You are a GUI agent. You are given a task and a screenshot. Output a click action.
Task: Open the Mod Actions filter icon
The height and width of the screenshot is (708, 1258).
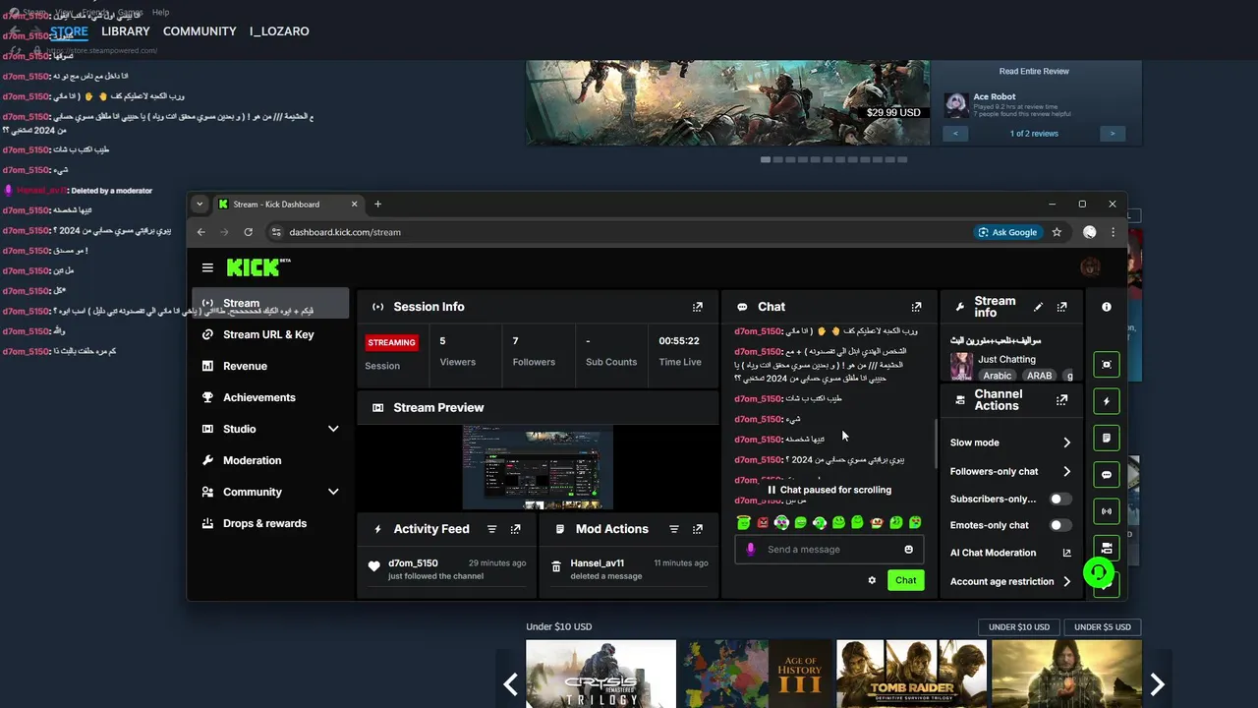pyautogui.click(x=673, y=529)
